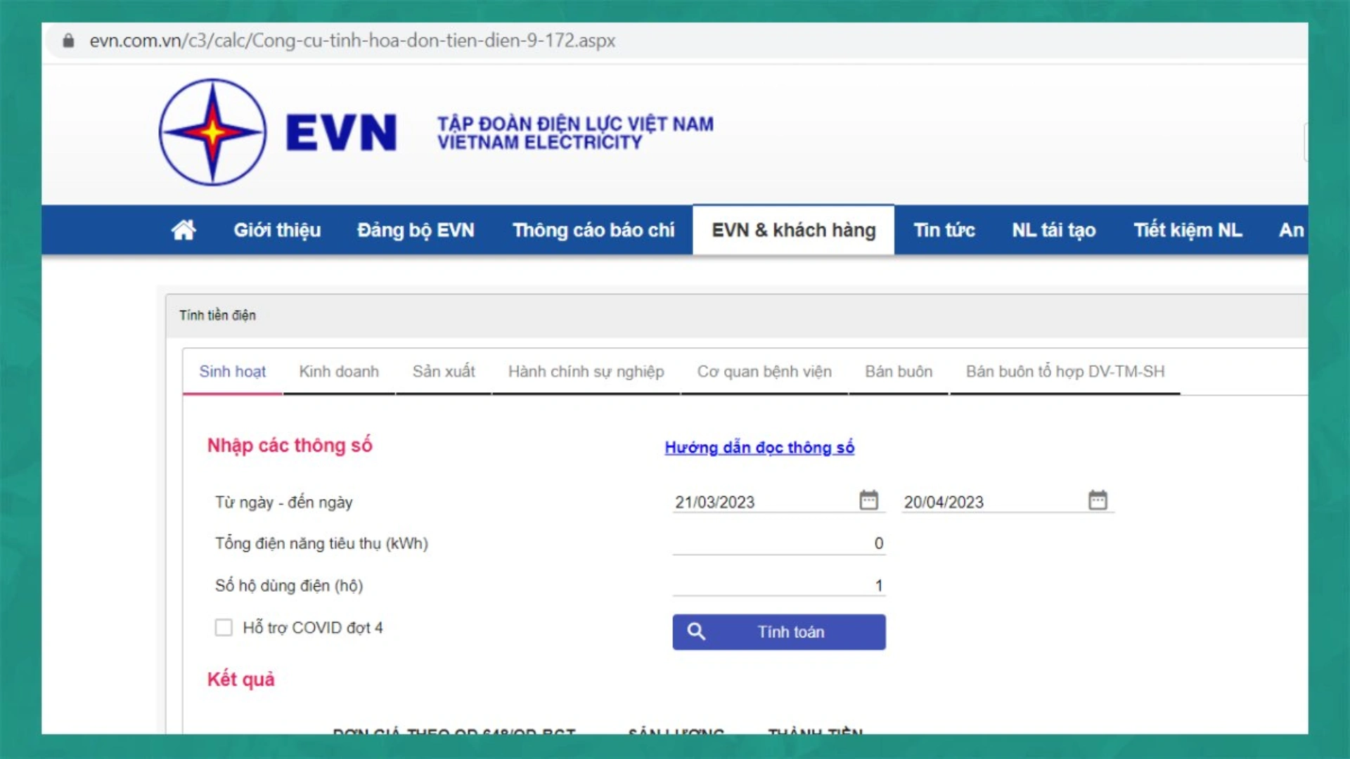Click the Từ ngày - đến ngày label
Screen dimensions: 1350x759
click(x=283, y=502)
